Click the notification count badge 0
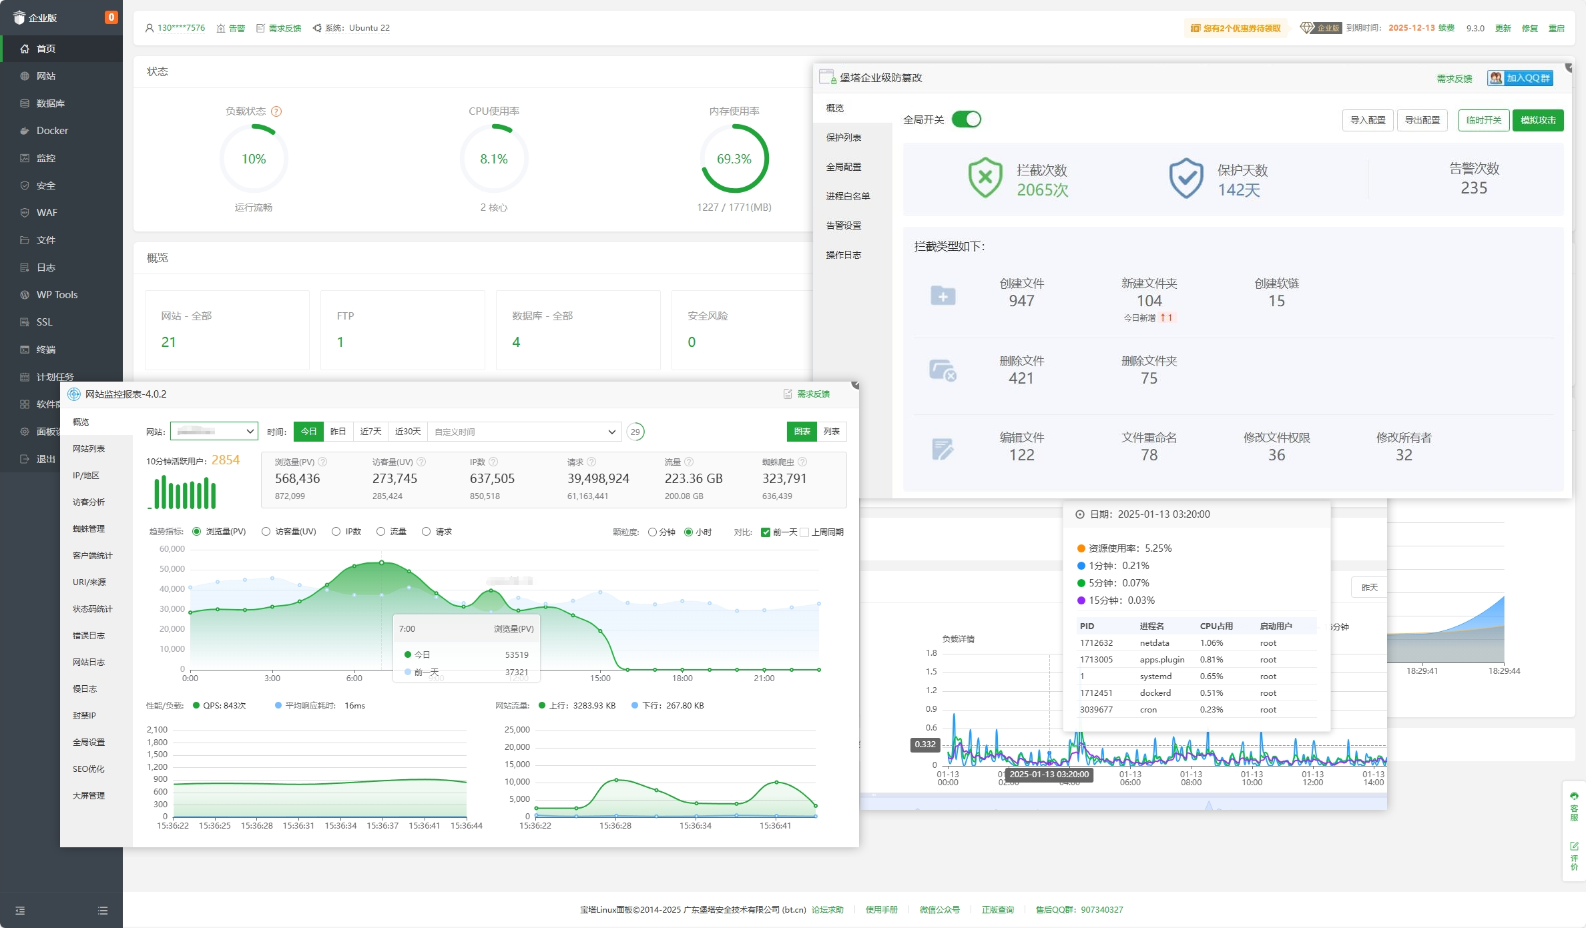The width and height of the screenshot is (1586, 928). click(x=111, y=17)
